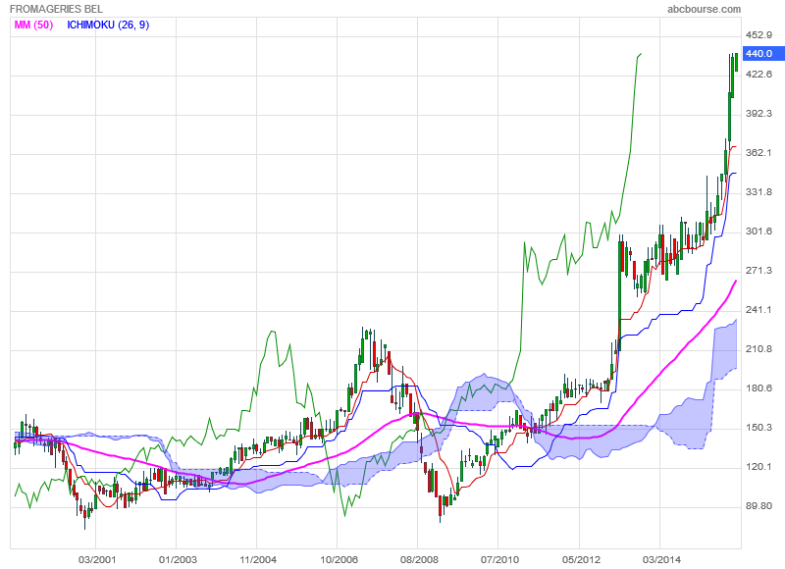This screenshot has height=569, width=785.
Task: Click the 180.6 price axis label
Action: pyautogui.click(x=759, y=388)
